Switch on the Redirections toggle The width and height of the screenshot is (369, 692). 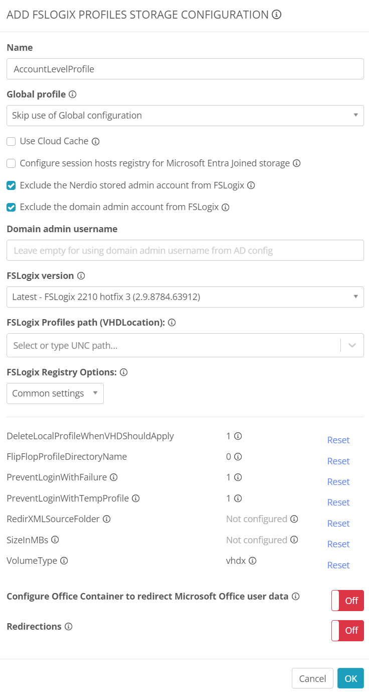[347, 630]
